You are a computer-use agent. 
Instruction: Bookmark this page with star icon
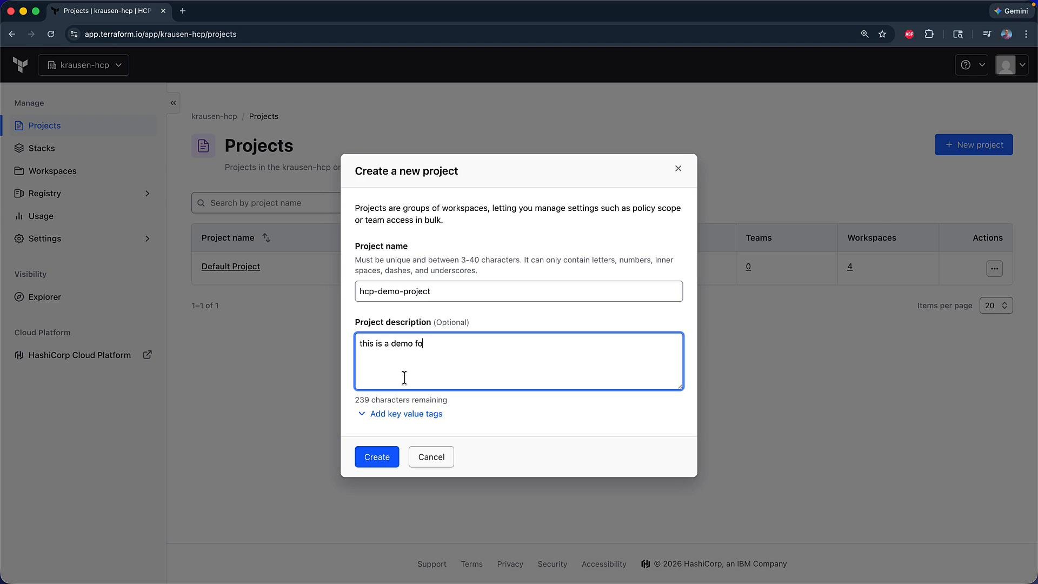[882, 34]
